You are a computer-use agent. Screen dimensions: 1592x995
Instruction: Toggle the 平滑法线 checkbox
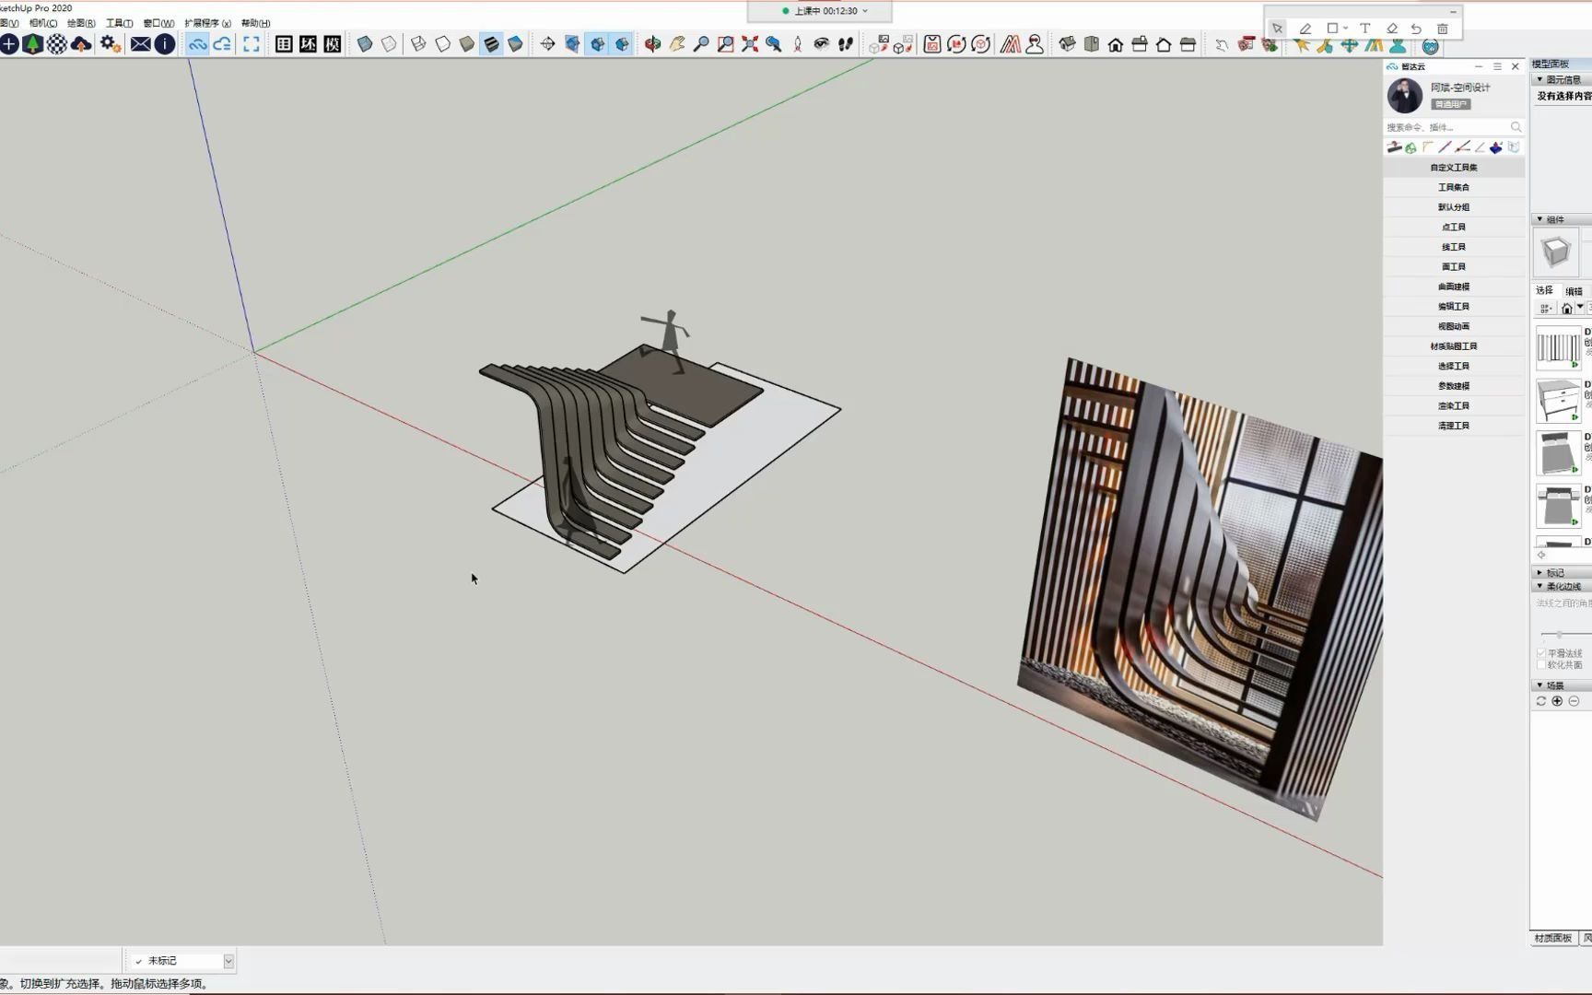[x=1541, y=653]
